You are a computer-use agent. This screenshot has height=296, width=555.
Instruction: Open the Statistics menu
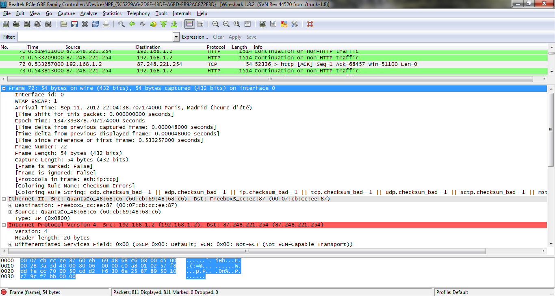(x=112, y=13)
